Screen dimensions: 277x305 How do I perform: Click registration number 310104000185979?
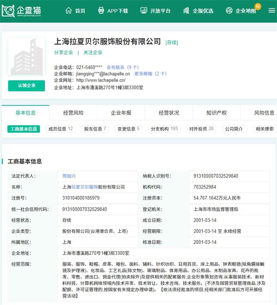click(81, 198)
